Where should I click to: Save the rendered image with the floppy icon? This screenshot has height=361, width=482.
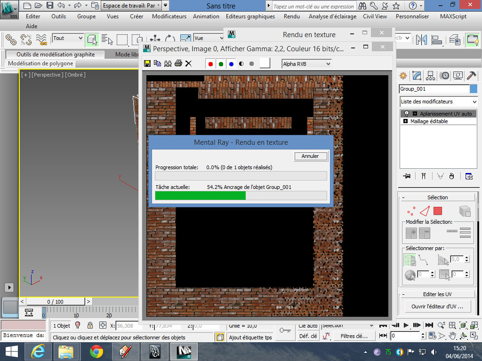pos(147,63)
